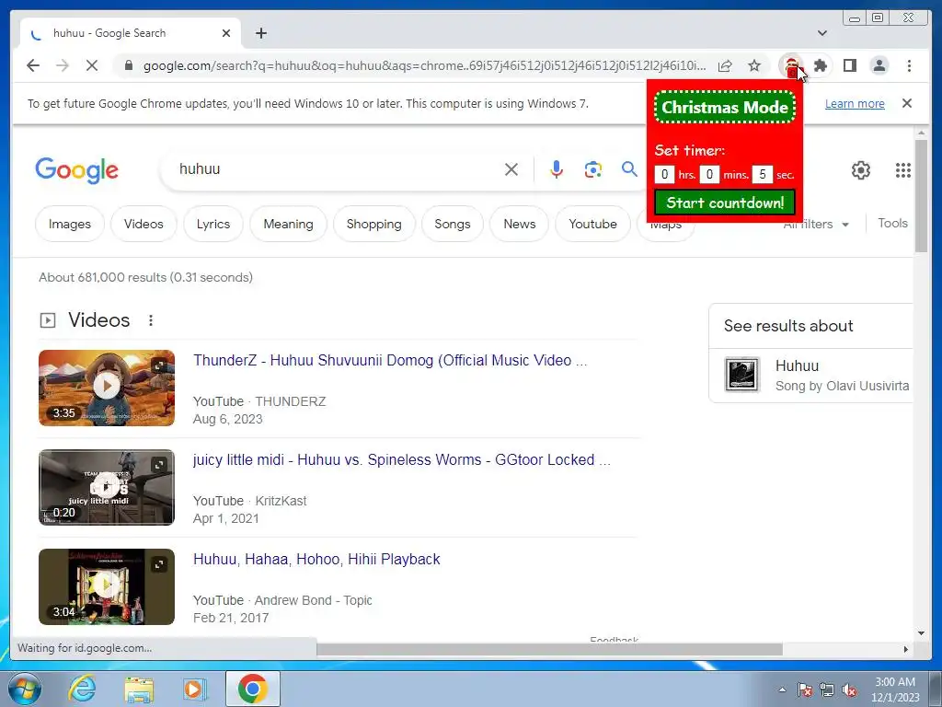Viewport: 942px width, 707px height.
Task: Filter results by Meaning
Action: tap(288, 224)
